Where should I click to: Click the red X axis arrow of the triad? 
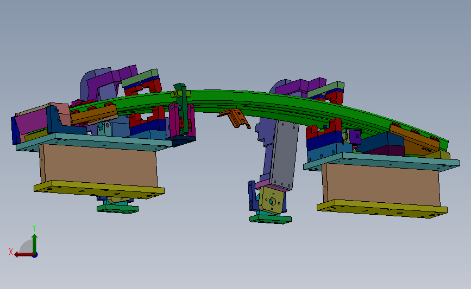(x=23, y=255)
